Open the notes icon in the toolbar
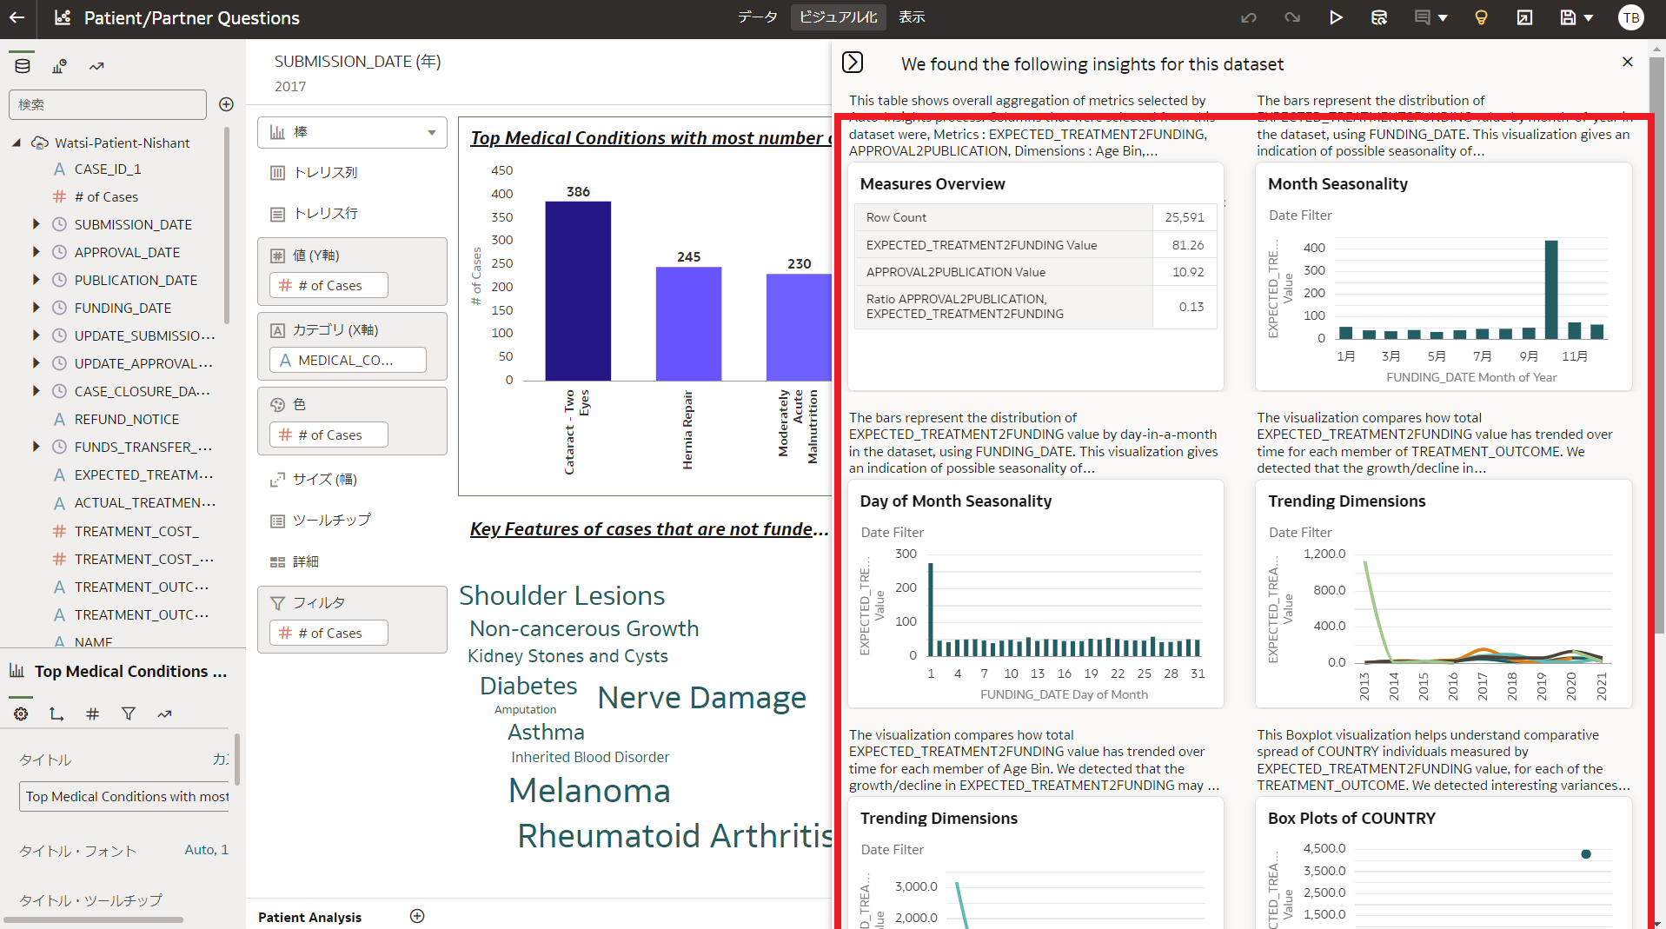Viewport: 1666px width, 929px height. click(x=1423, y=17)
